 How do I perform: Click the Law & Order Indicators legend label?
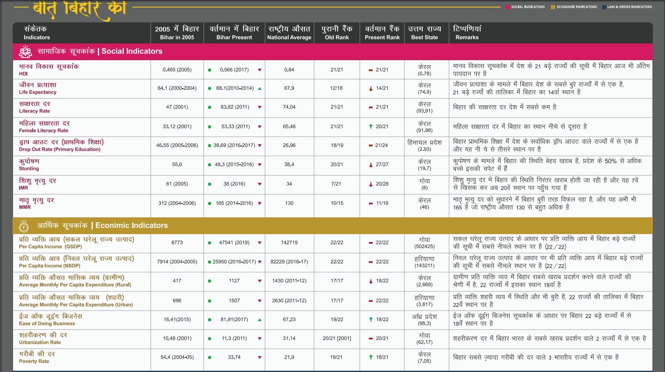click(x=629, y=7)
